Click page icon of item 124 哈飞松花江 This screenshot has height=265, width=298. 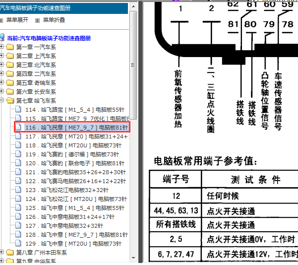pyautogui.click(x=18, y=199)
